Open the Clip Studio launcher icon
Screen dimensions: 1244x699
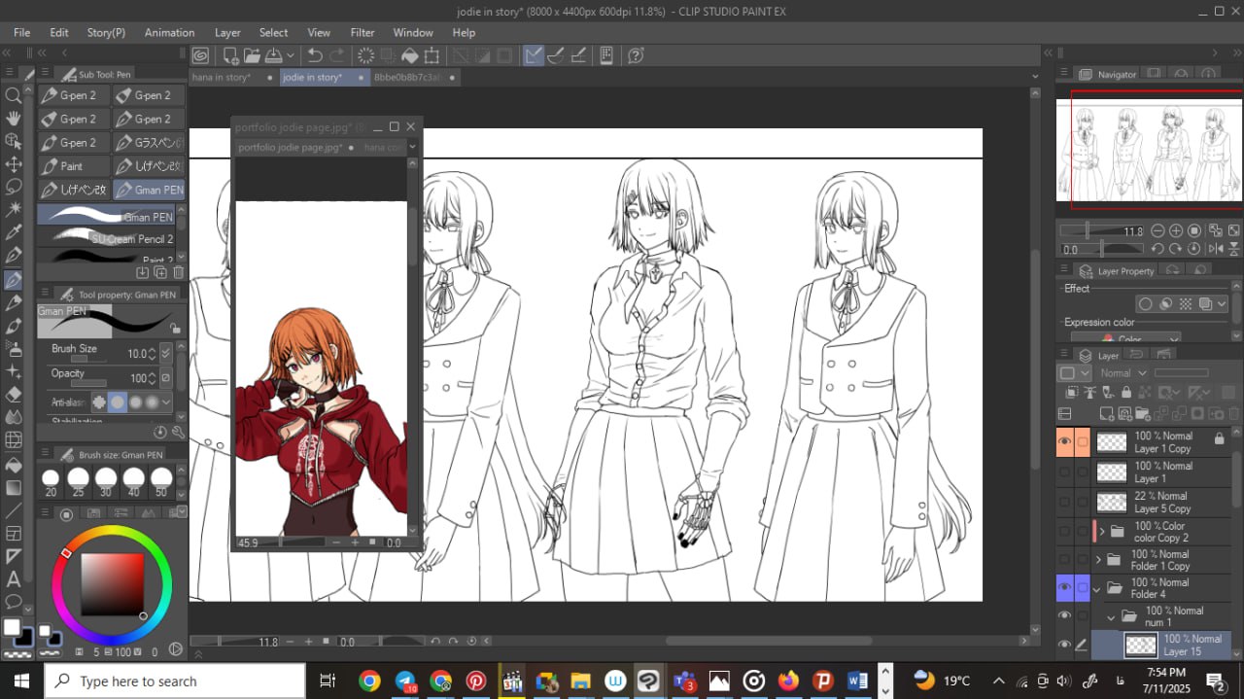[200, 55]
